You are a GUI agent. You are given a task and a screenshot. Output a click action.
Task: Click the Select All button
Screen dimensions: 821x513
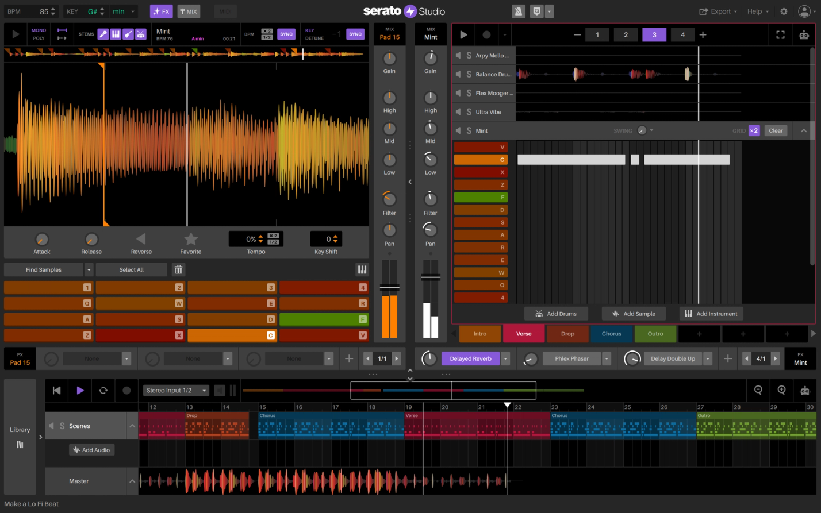pyautogui.click(x=131, y=269)
